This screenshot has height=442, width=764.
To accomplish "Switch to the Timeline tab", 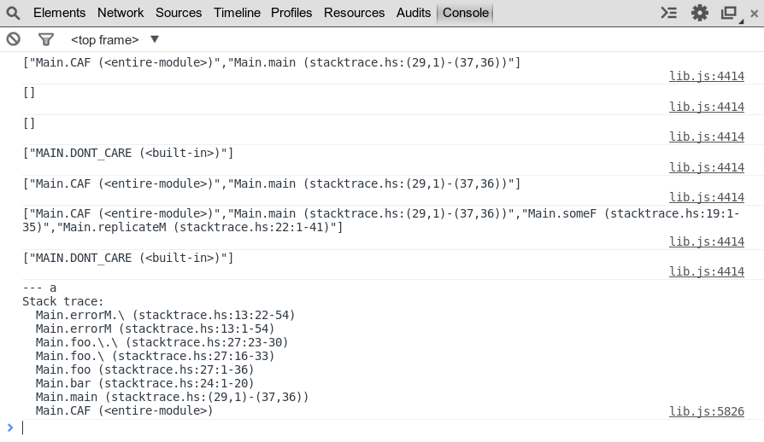I will (x=237, y=13).
